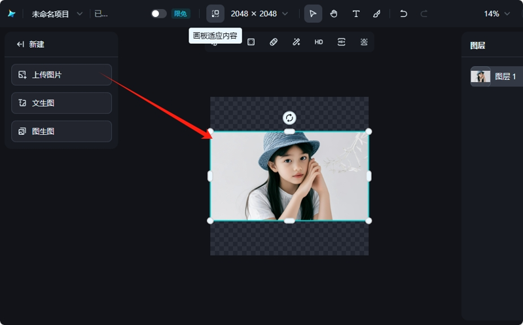This screenshot has height=325, width=523.
Task: Select the text tool
Action: pyautogui.click(x=355, y=14)
